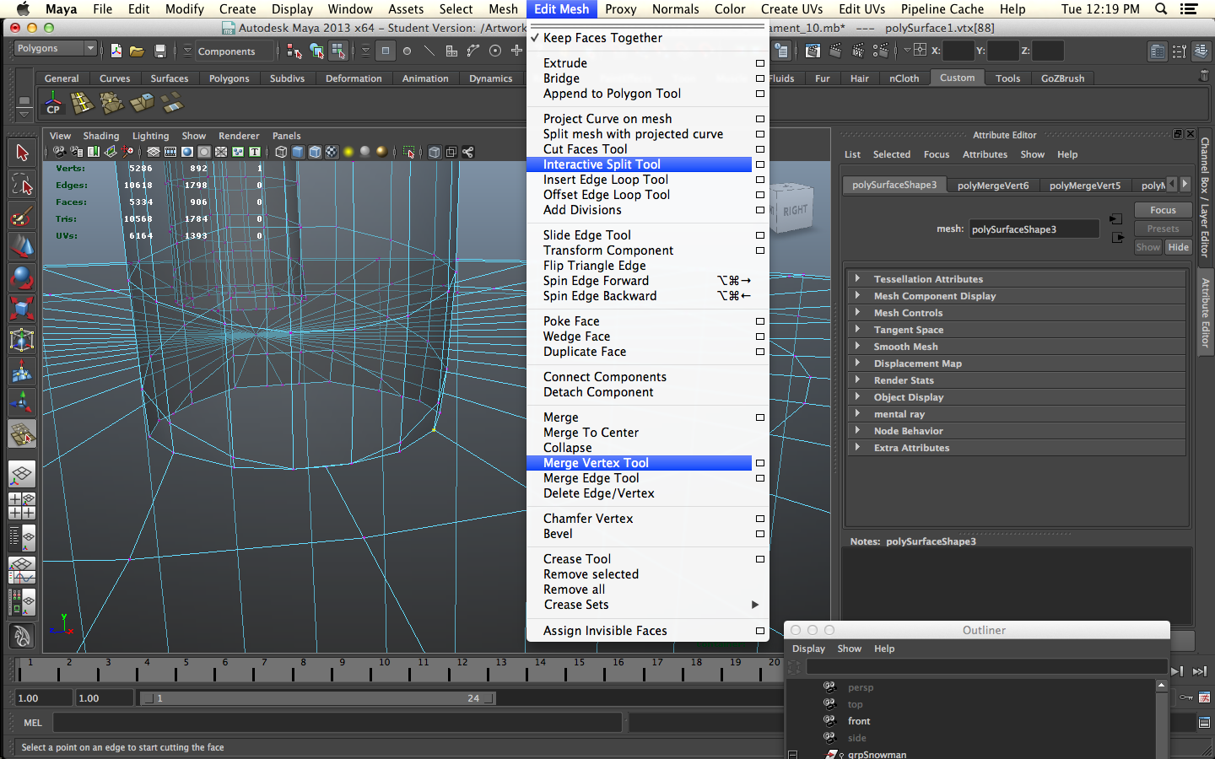Click the MEL command line field
Viewport: 1215px width, 759px height.
pos(337,723)
